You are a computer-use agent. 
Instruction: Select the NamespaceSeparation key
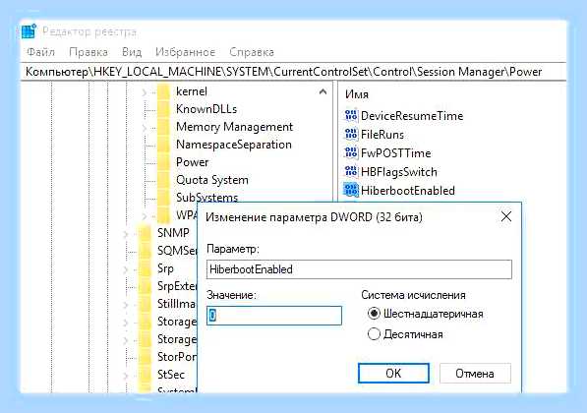pos(234,145)
